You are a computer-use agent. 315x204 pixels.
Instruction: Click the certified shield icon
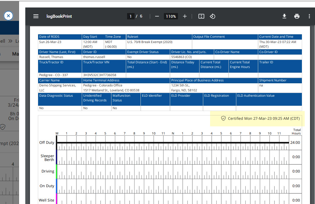223,119
